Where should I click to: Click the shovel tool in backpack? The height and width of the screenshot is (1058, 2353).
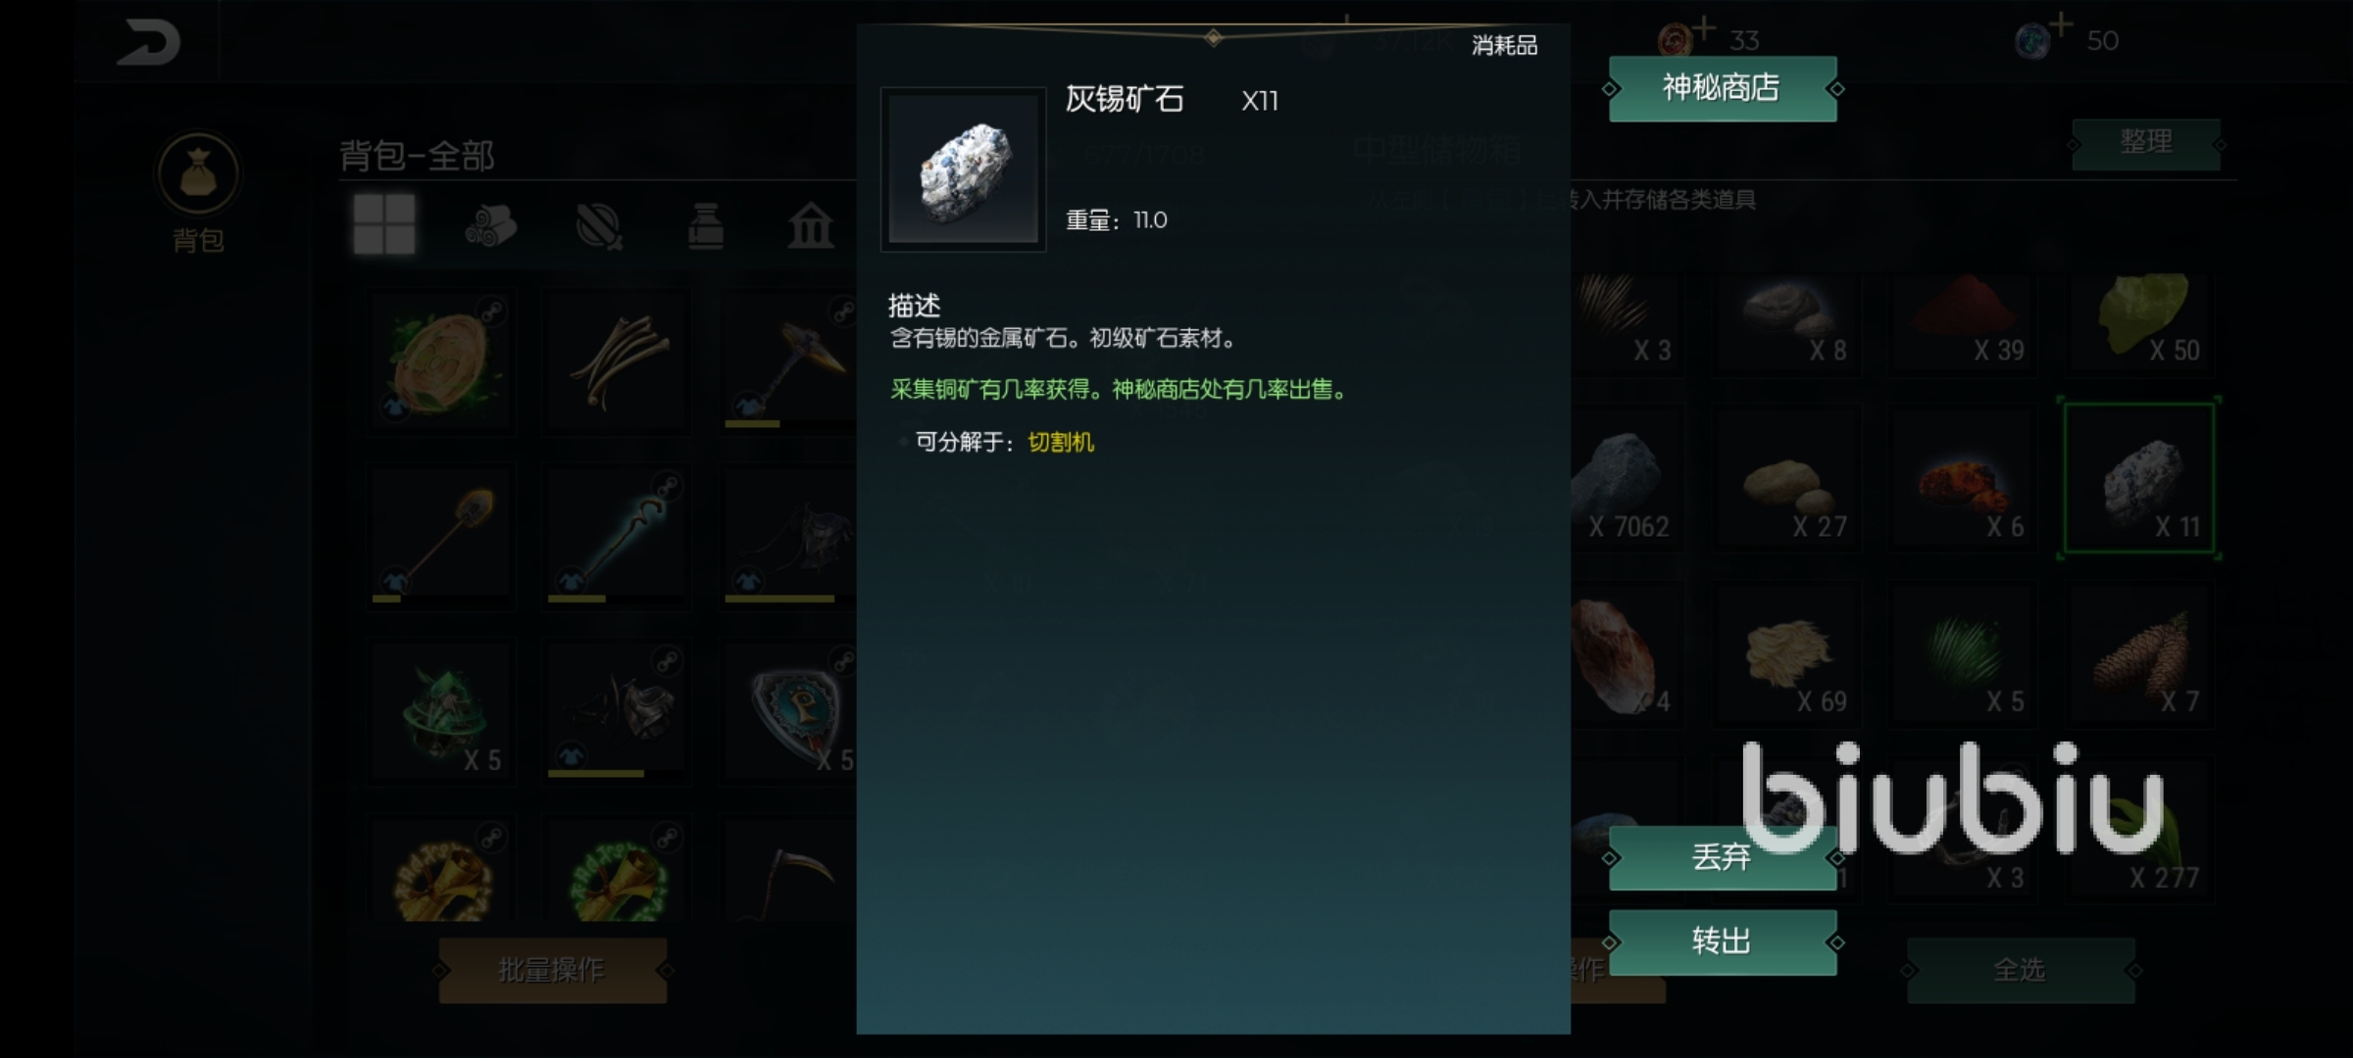click(x=441, y=537)
